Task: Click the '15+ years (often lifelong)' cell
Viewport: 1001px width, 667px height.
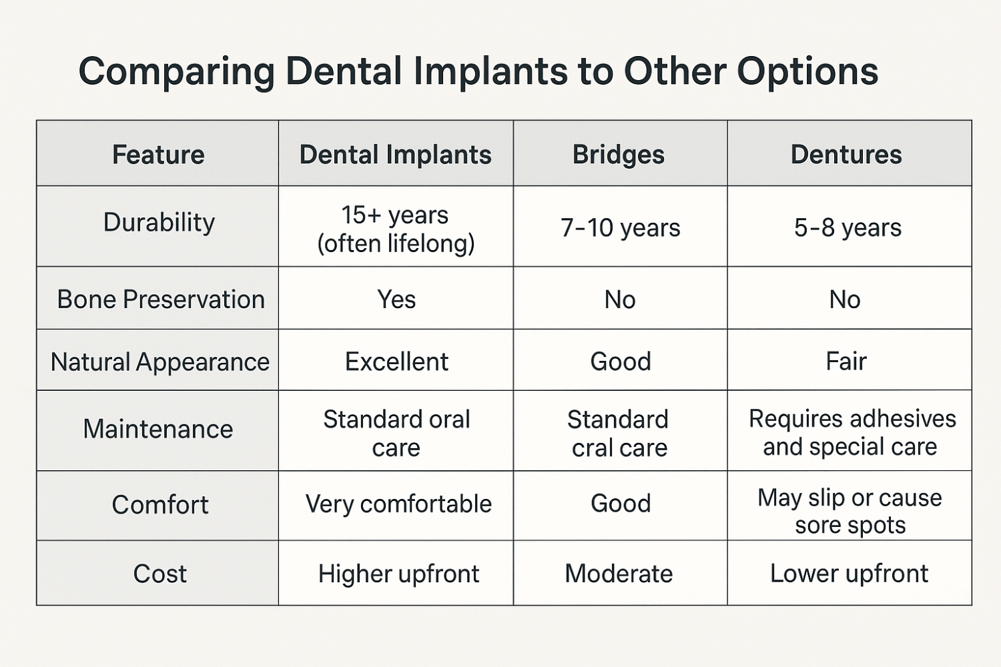Action: tap(396, 229)
